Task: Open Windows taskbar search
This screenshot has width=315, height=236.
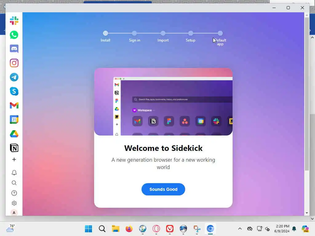Action: coord(102,229)
